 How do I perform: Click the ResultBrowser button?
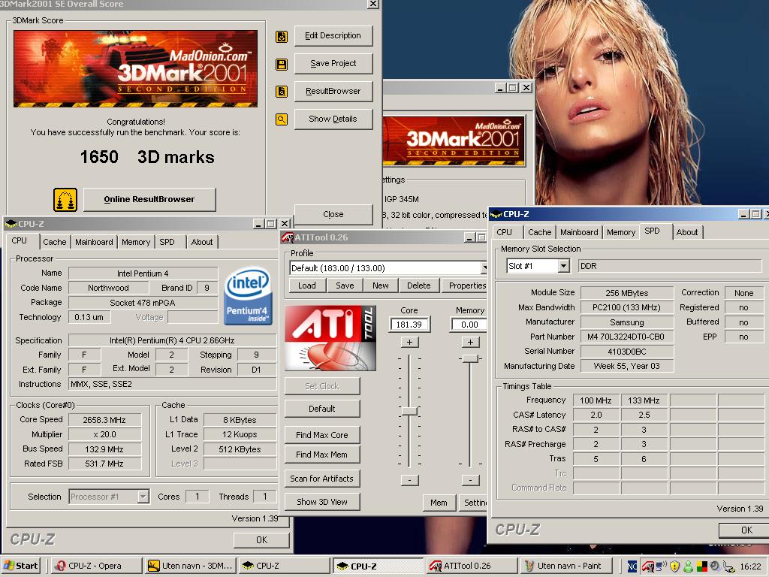[x=333, y=91]
